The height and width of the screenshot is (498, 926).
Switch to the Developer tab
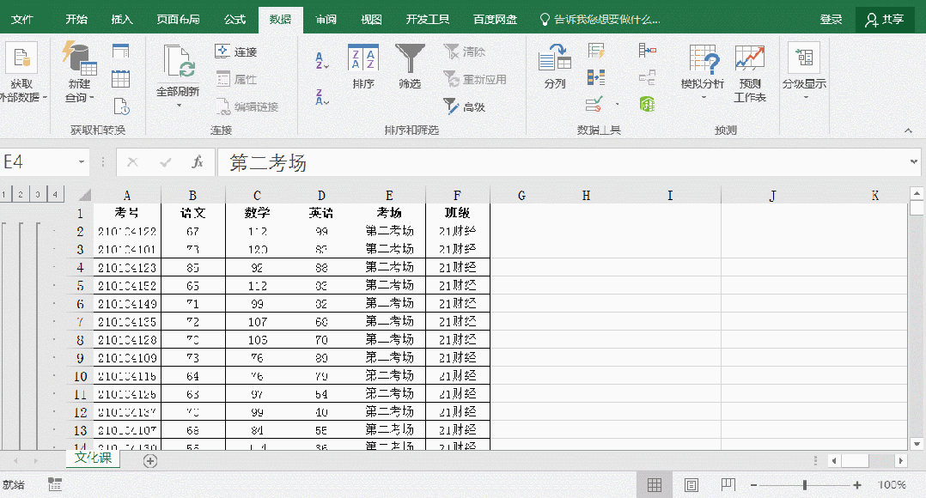[427, 20]
